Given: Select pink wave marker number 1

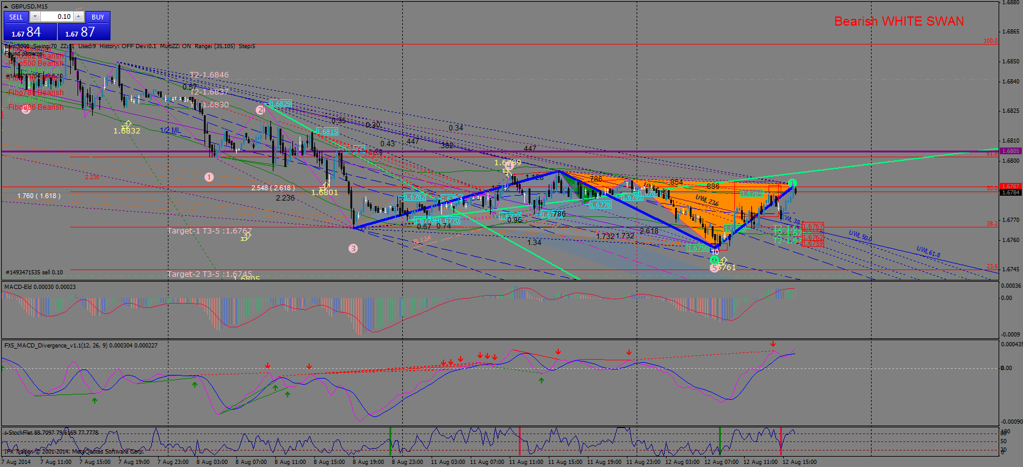Looking at the screenshot, I should (x=209, y=177).
